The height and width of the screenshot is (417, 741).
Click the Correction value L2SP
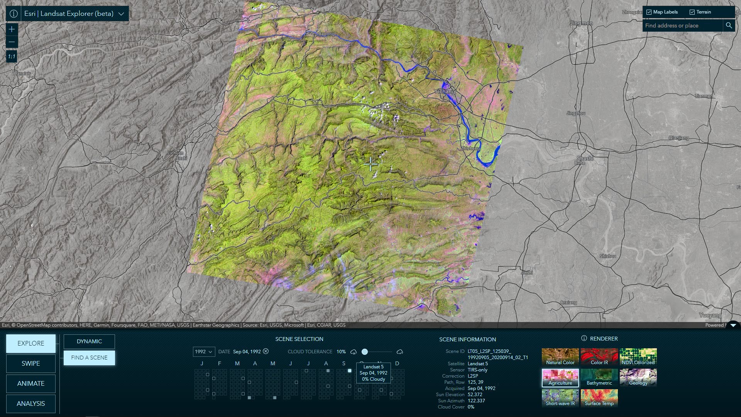click(473, 376)
